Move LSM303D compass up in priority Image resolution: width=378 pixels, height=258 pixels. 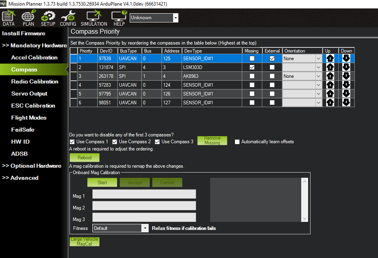pyautogui.click(x=330, y=67)
